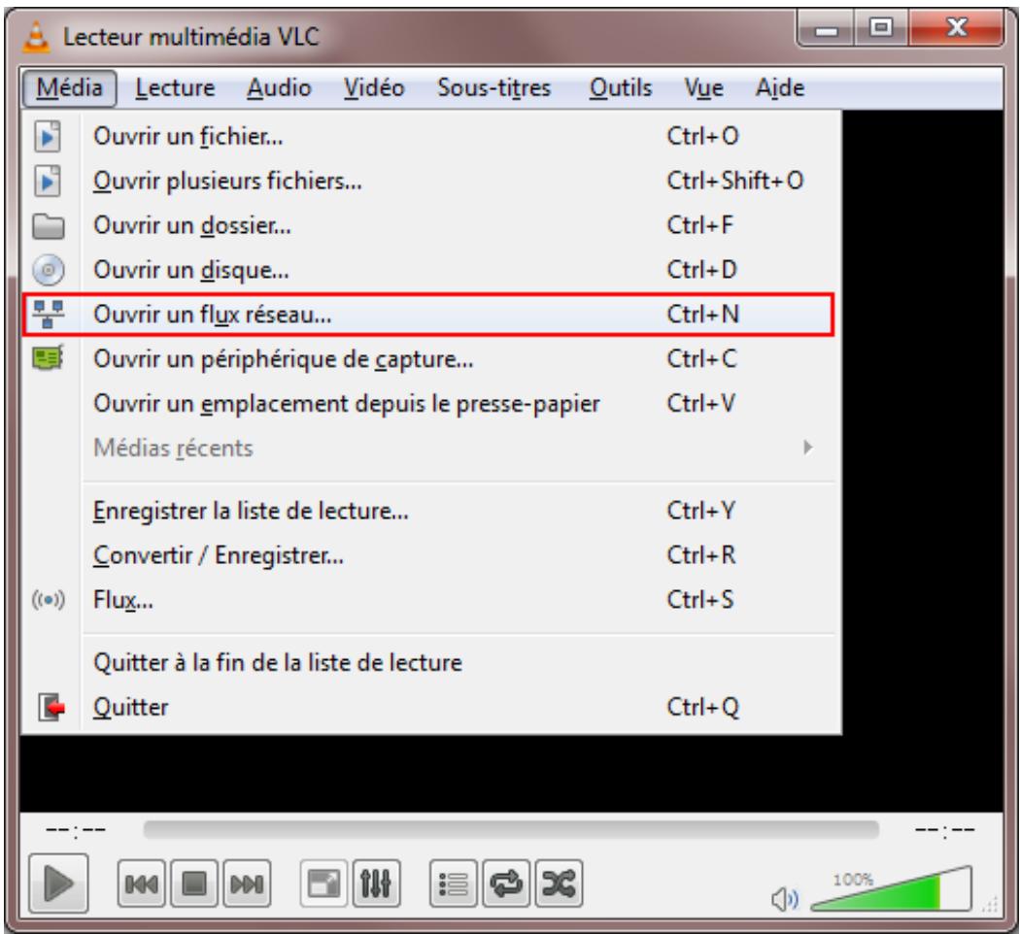Open the Vue menu

pos(704,88)
